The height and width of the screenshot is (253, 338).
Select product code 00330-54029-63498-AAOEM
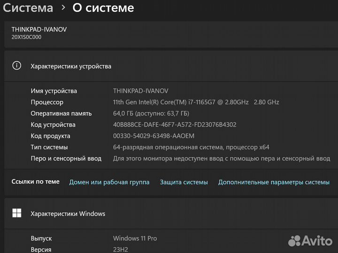pyautogui.click(x=154, y=136)
